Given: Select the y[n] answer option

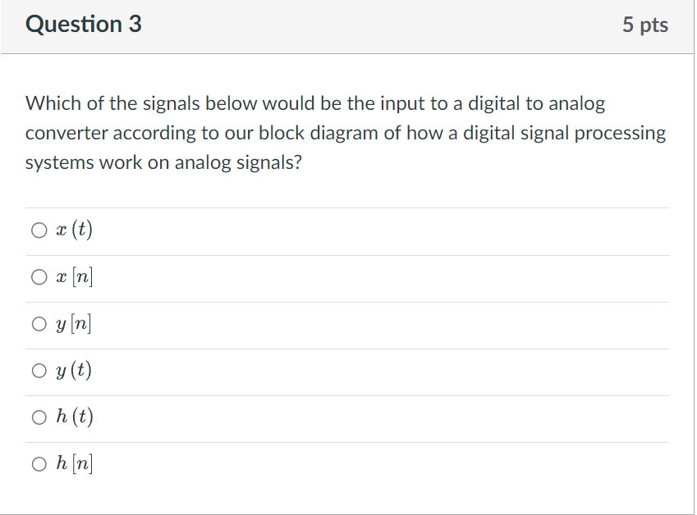Looking at the screenshot, I should (x=39, y=323).
